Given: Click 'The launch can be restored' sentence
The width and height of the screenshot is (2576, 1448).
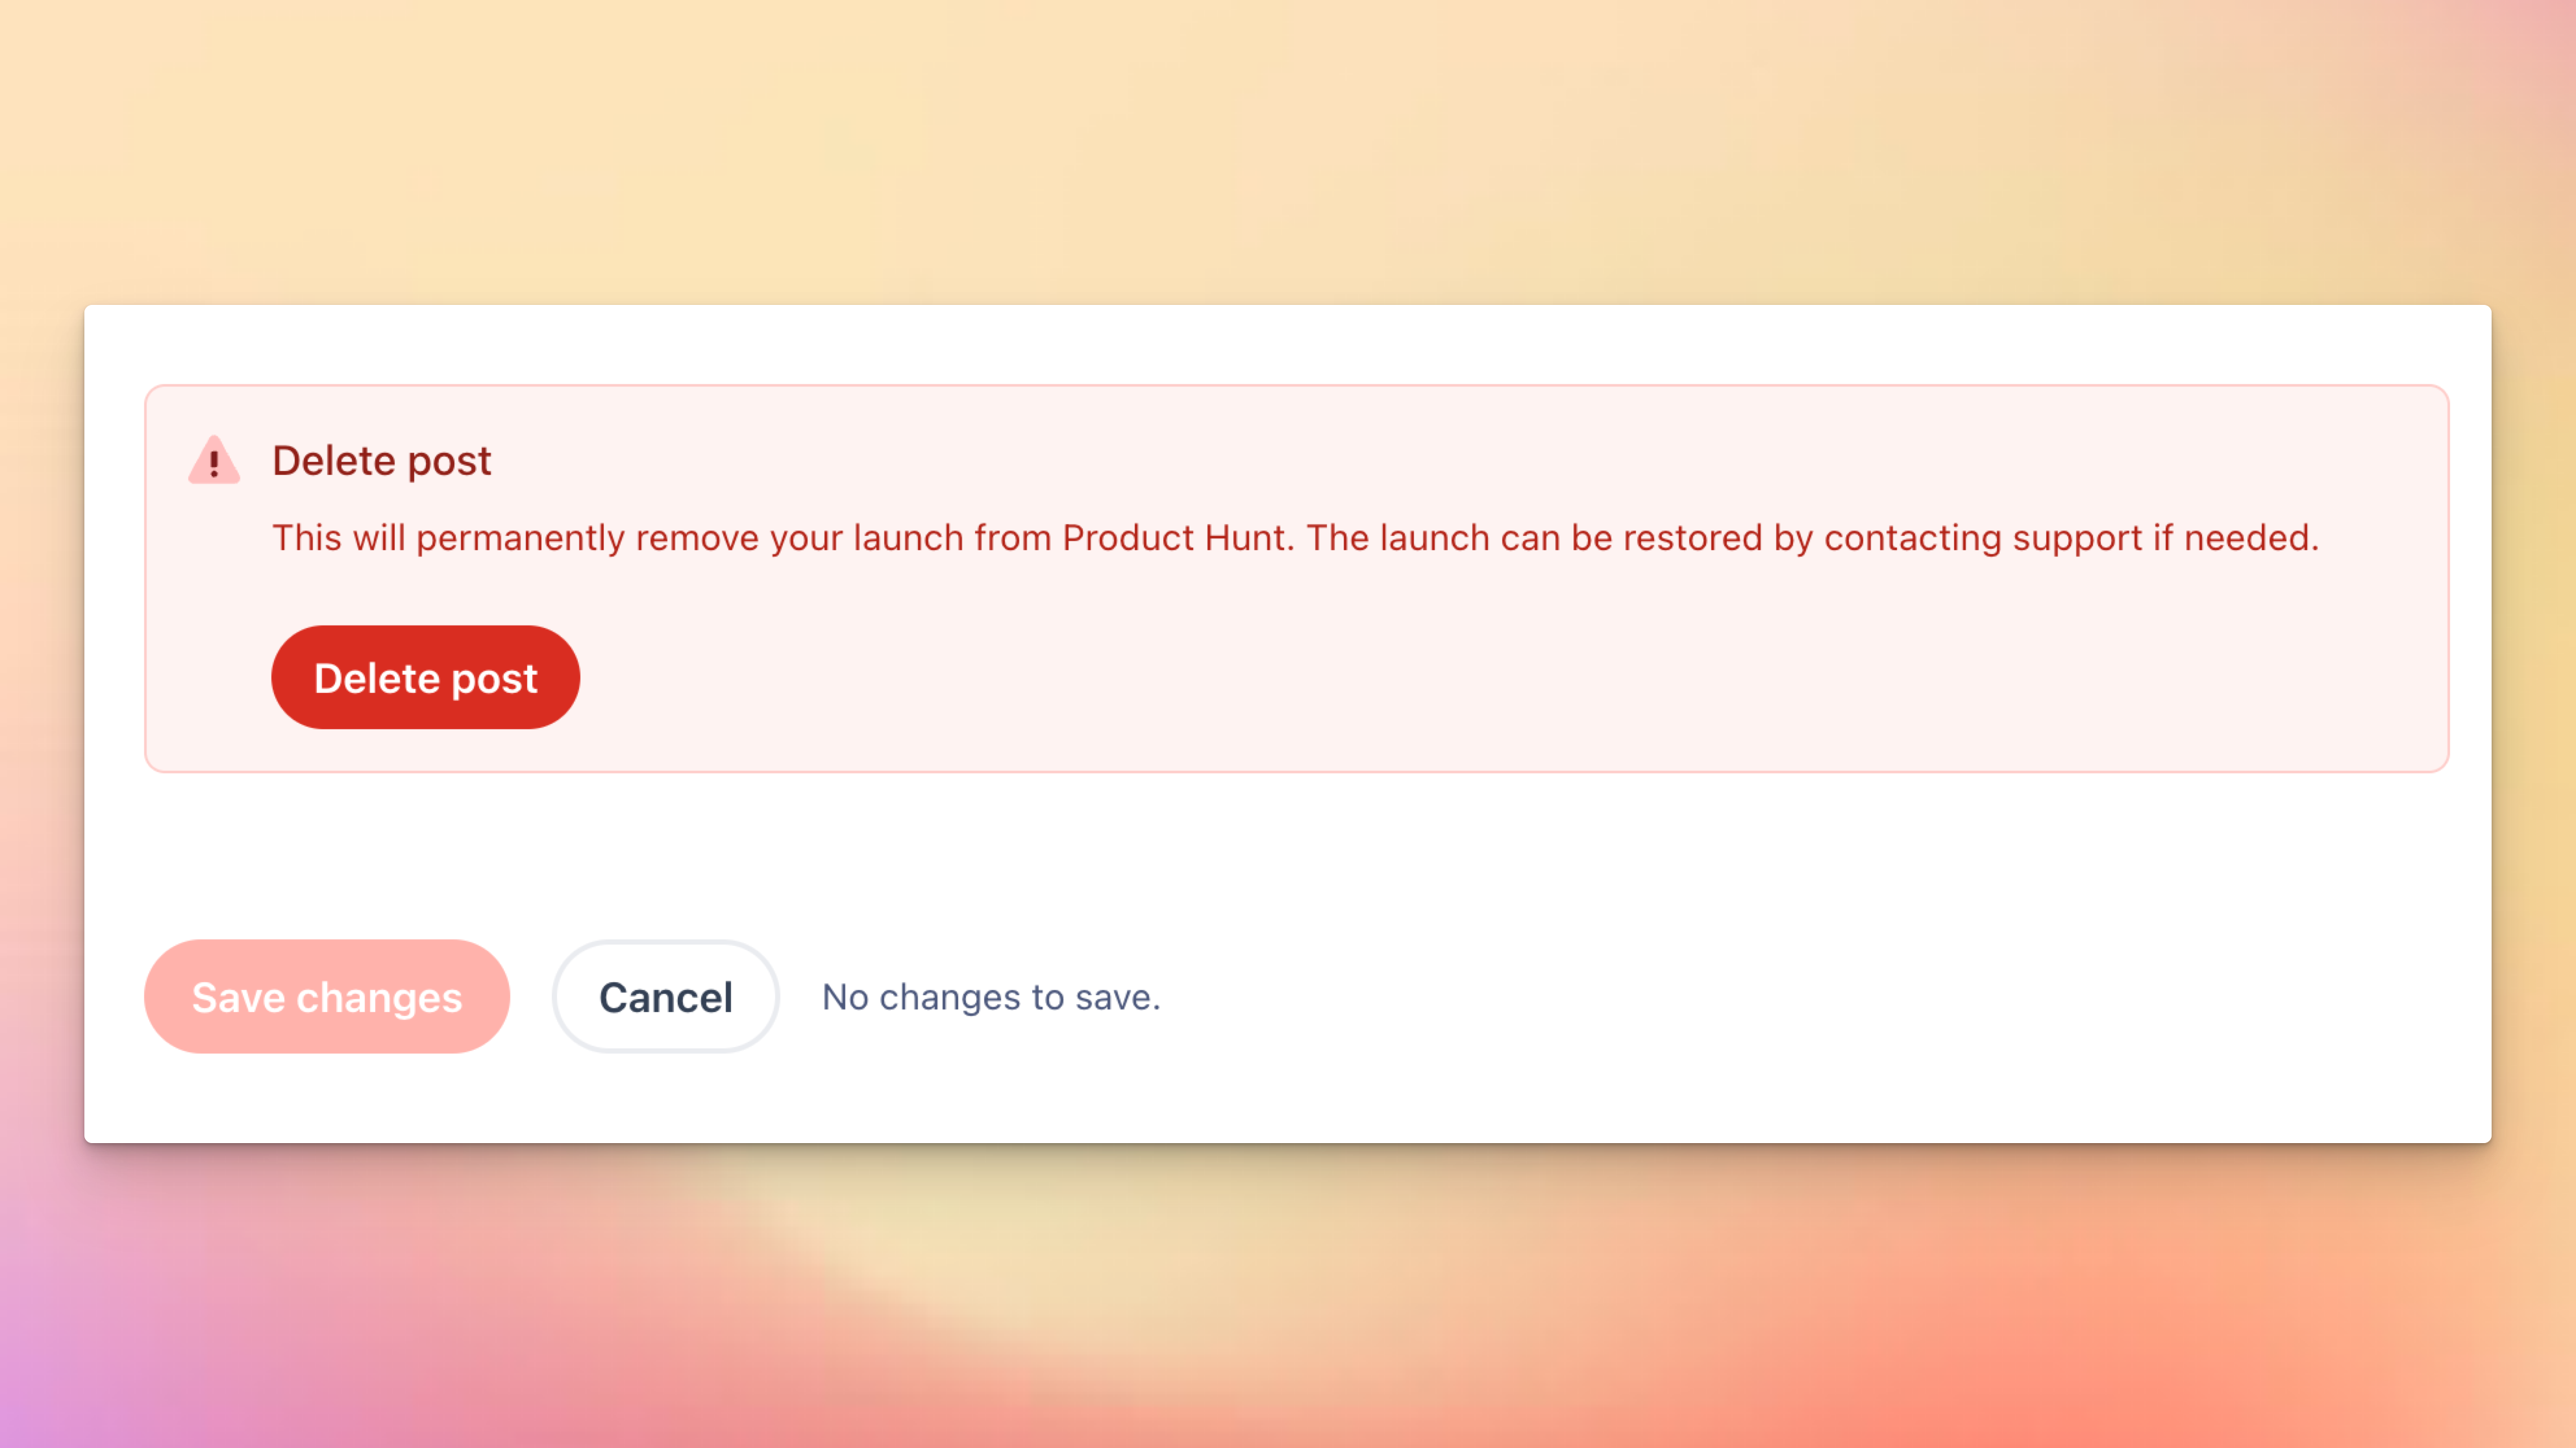Looking at the screenshot, I should 1534,538.
